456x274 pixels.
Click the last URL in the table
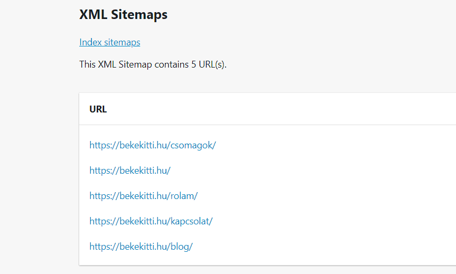click(141, 247)
